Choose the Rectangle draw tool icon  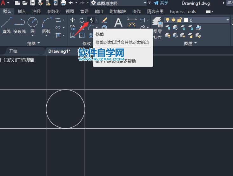point(58,20)
